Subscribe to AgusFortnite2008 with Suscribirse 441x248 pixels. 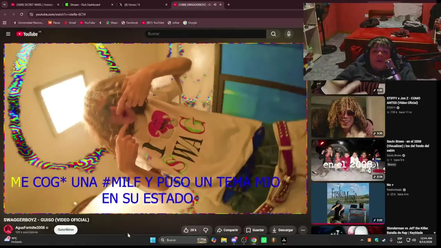(x=65, y=229)
